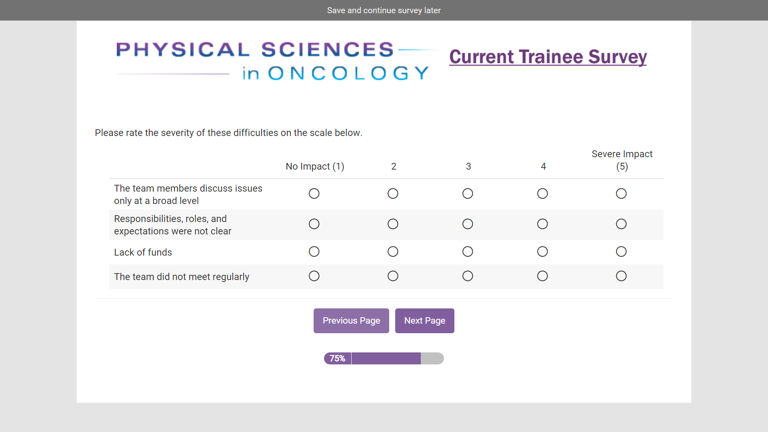Image resolution: width=768 pixels, height=432 pixels.
Task: Select 2 for team did not meet regularly
Action: point(393,276)
